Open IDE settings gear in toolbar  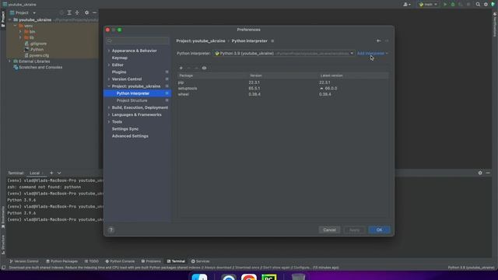click(486, 5)
